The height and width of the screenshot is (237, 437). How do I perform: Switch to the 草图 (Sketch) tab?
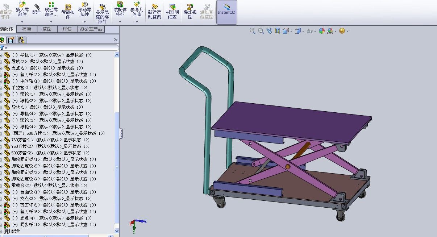tap(47, 29)
